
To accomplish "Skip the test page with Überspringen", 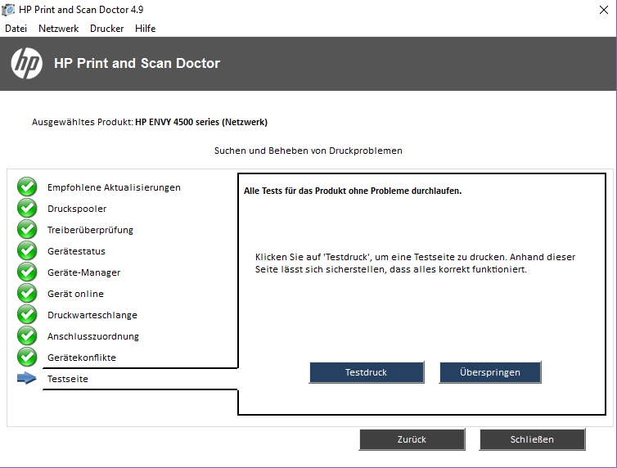I will 490,372.
